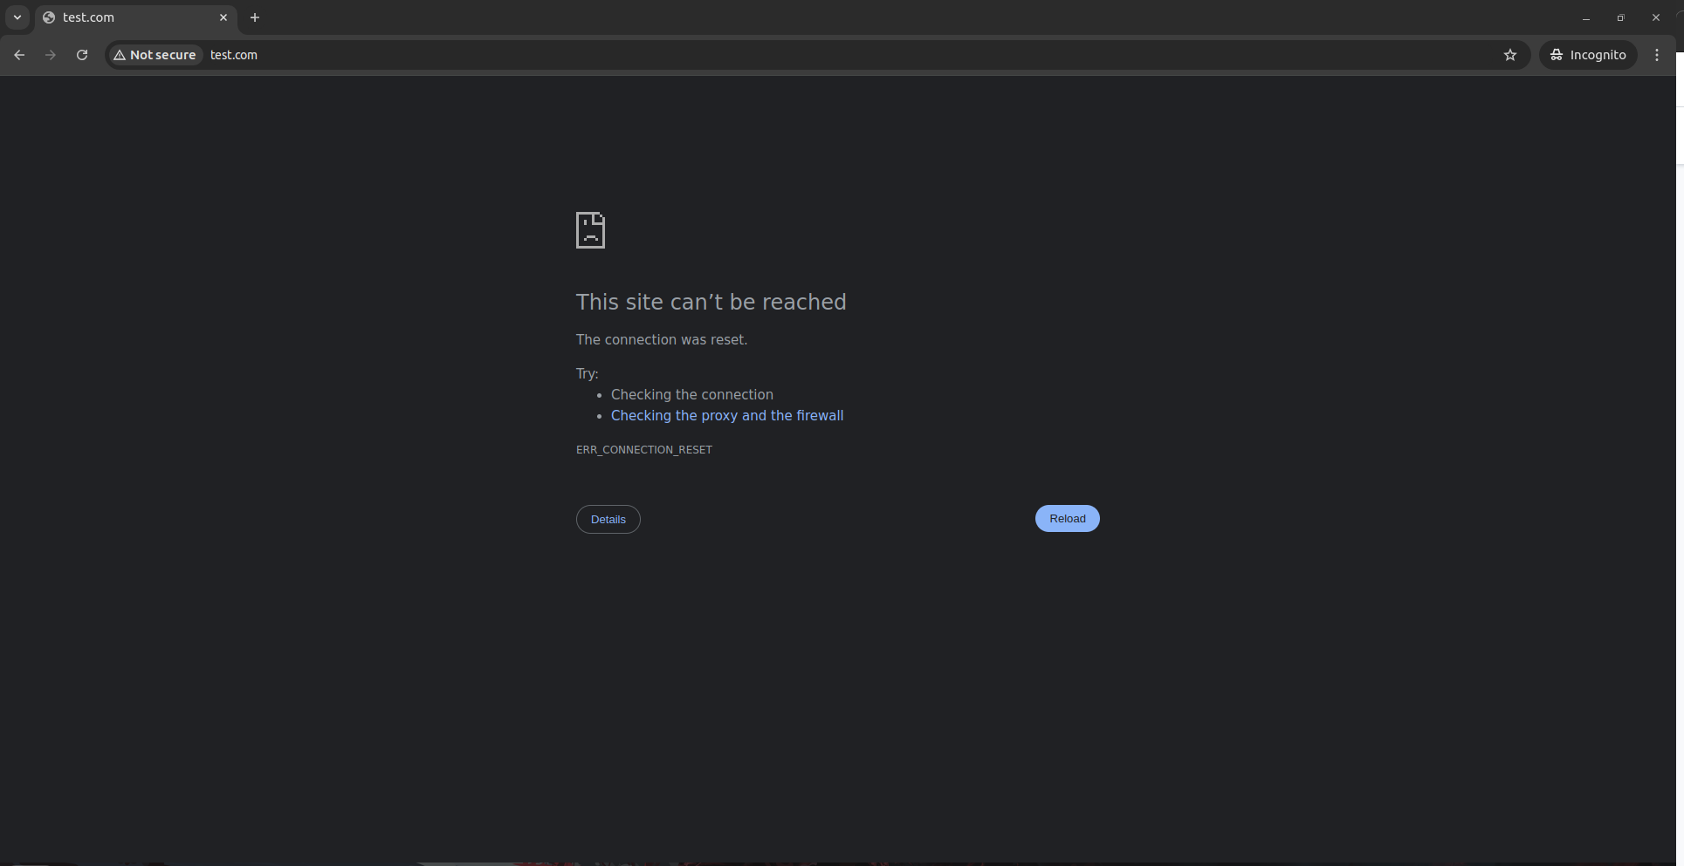Image resolution: width=1684 pixels, height=866 pixels.
Task: Click the blue Reload button
Action: pos(1068,519)
